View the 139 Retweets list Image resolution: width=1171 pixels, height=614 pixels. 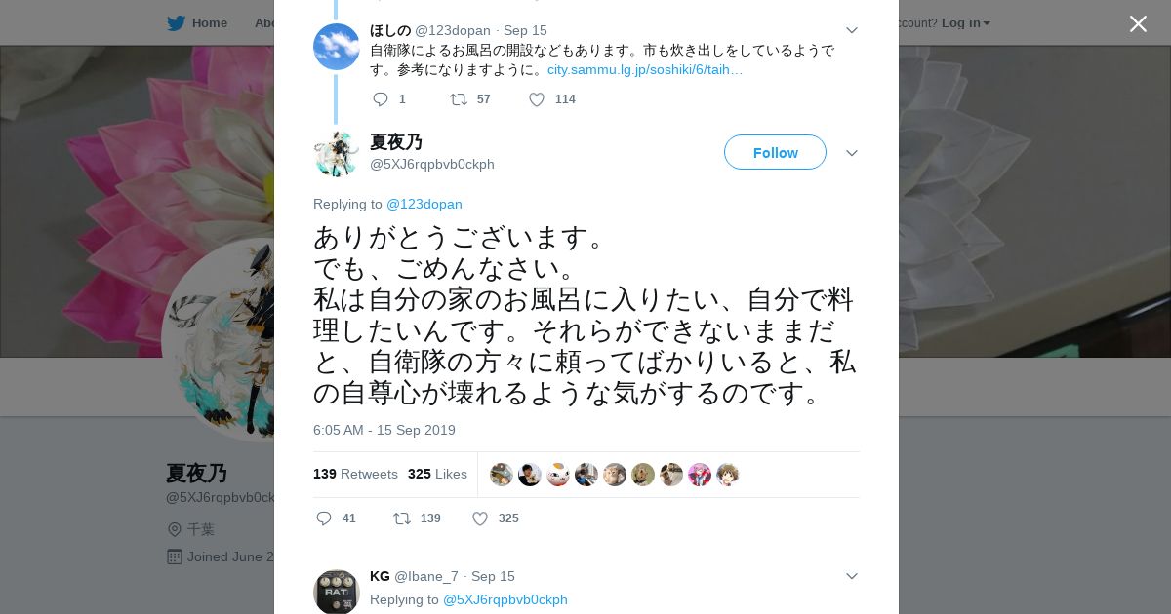(x=355, y=474)
